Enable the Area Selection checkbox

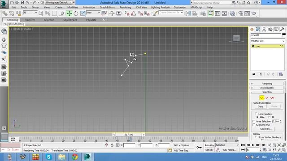(x=254, y=121)
